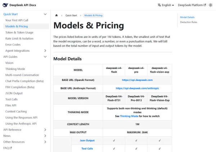The width and height of the screenshot is (216, 152).
Task: Click the deepseek-v4-flash-vision-exp header
Action: tap(159, 70)
